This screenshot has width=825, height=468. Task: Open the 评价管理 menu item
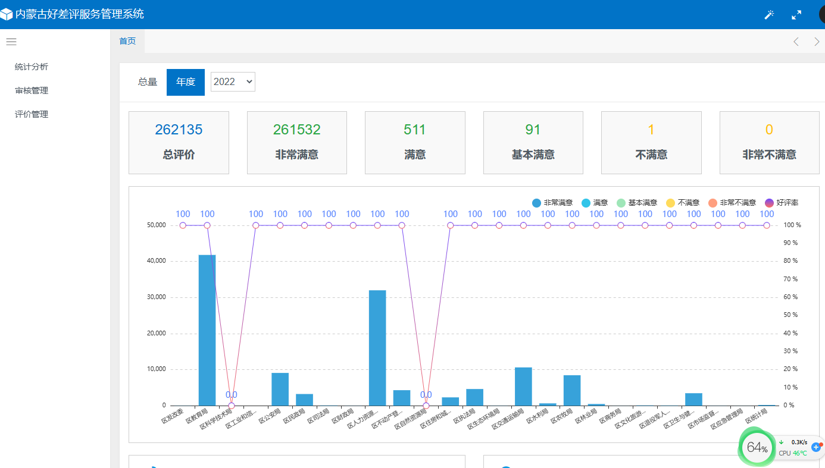point(32,114)
